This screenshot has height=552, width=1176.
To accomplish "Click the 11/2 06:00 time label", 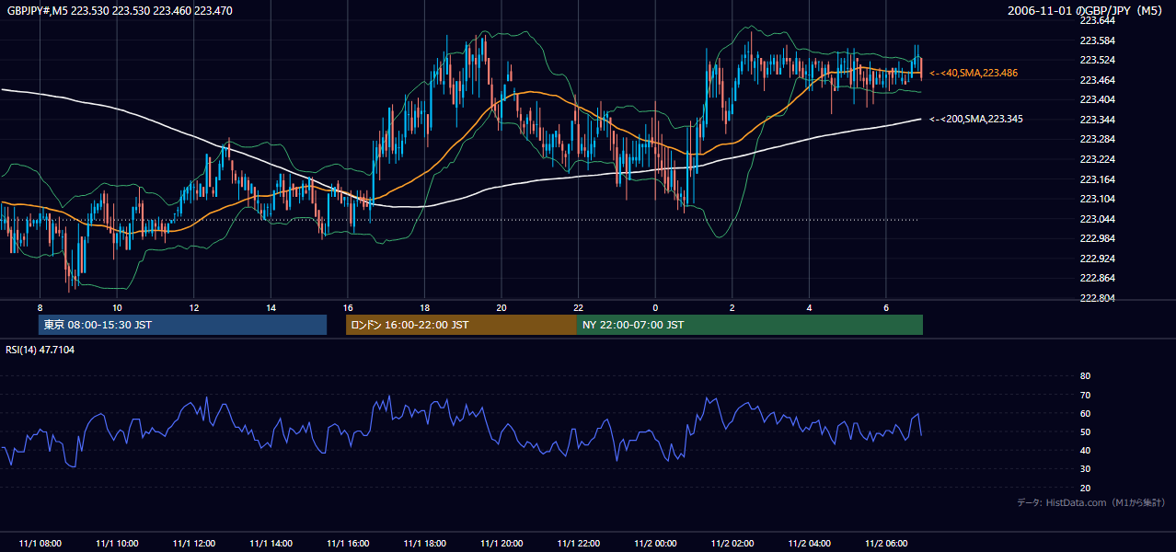I will click(886, 544).
